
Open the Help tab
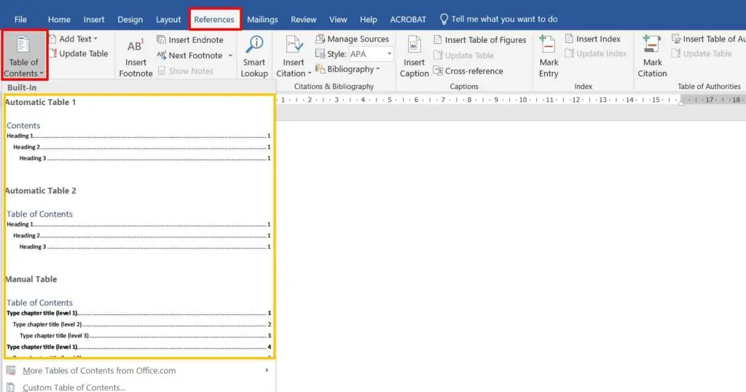[368, 20]
